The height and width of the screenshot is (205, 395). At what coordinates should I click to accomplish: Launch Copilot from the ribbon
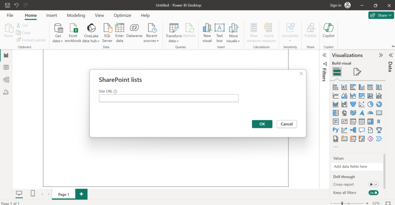329,31
